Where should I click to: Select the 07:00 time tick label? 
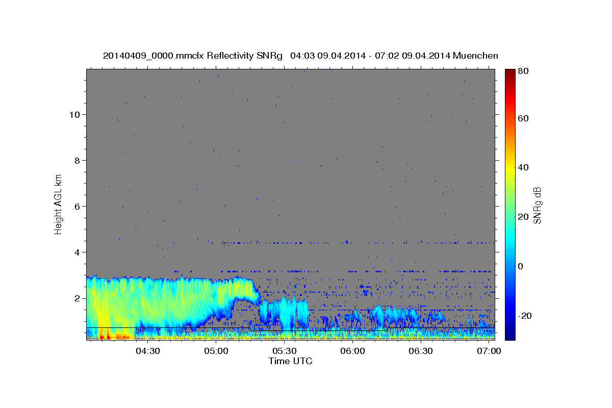(x=489, y=351)
